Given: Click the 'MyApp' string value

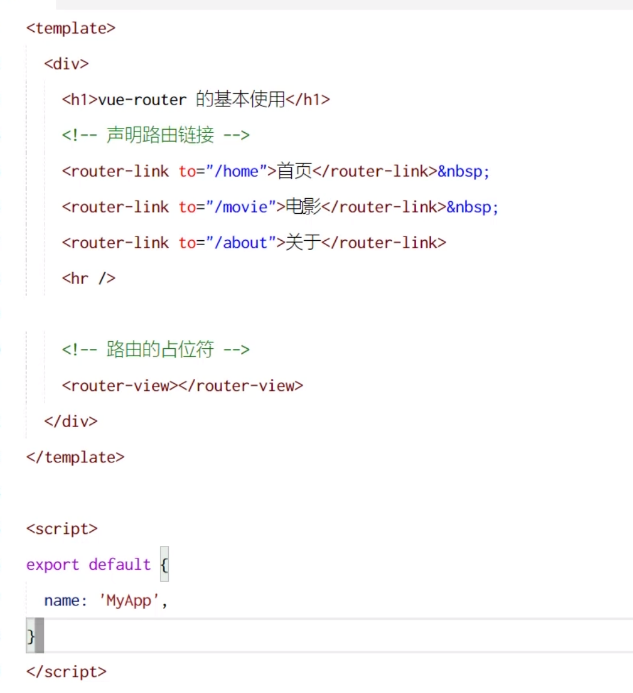Looking at the screenshot, I should pos(129,600).
